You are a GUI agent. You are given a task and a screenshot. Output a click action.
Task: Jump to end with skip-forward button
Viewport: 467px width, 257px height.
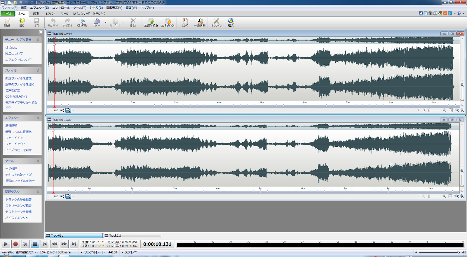tap(74, 244)
